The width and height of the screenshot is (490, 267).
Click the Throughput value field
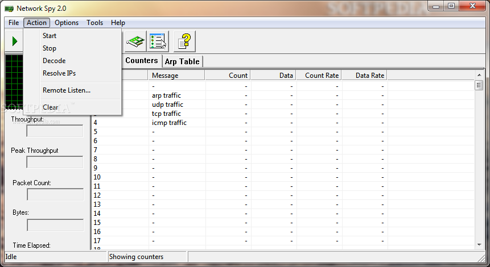pyautogui.click(x=55, y=131)
